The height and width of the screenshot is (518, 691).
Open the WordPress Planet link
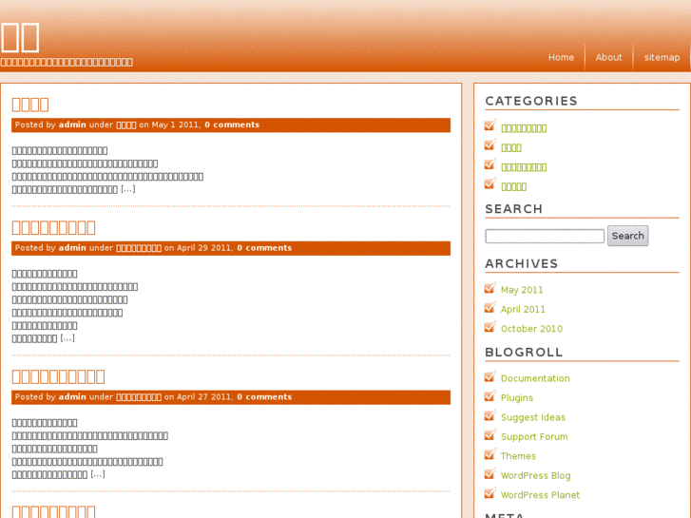click(540, 495)
